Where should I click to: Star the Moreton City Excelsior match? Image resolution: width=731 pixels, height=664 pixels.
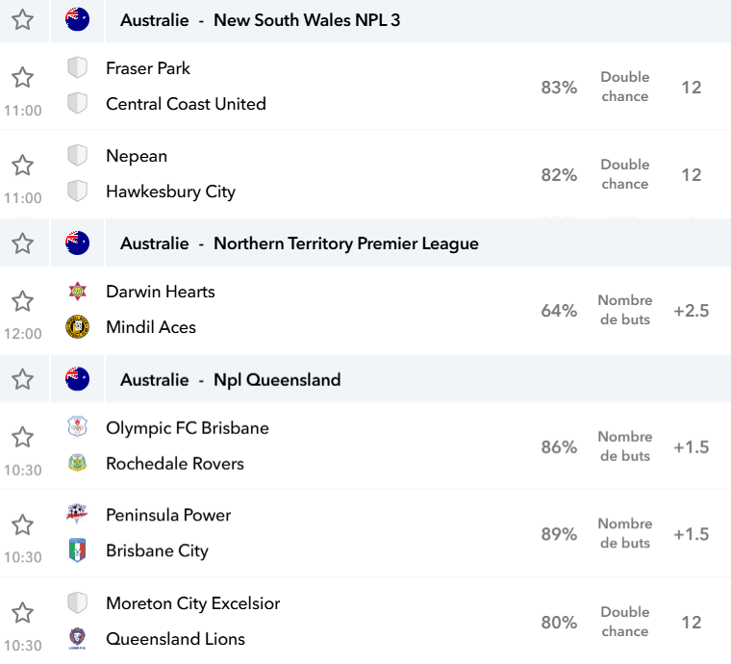(22, 612)
